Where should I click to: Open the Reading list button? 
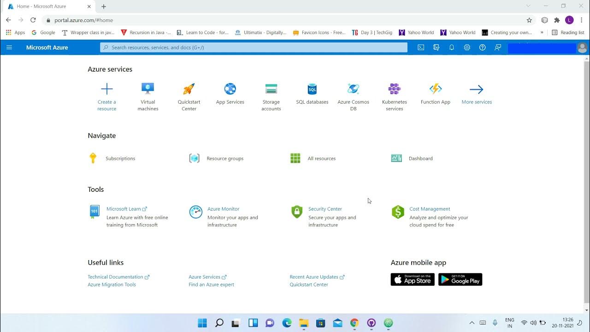click(568, 33)
